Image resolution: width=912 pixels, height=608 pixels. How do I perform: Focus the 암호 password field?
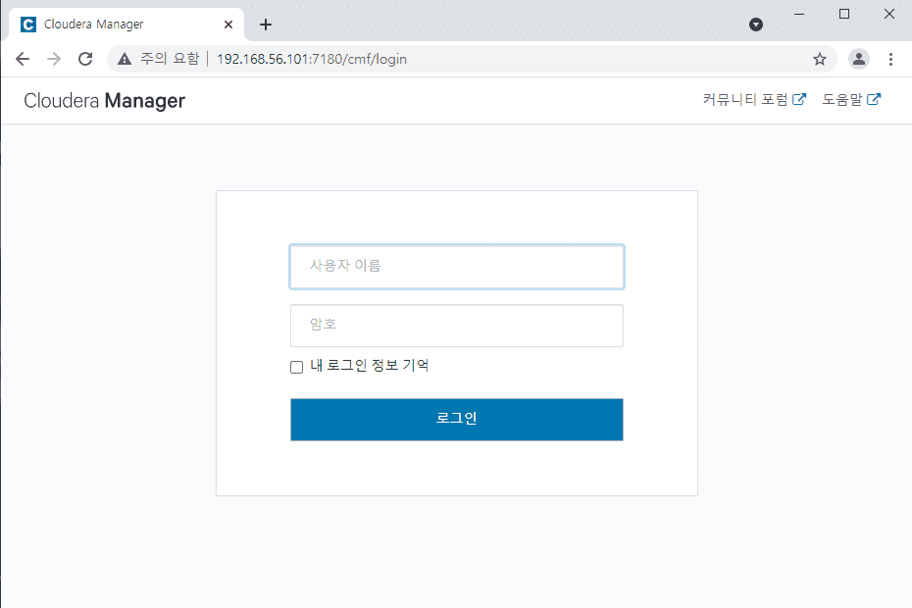pos(457,326)
